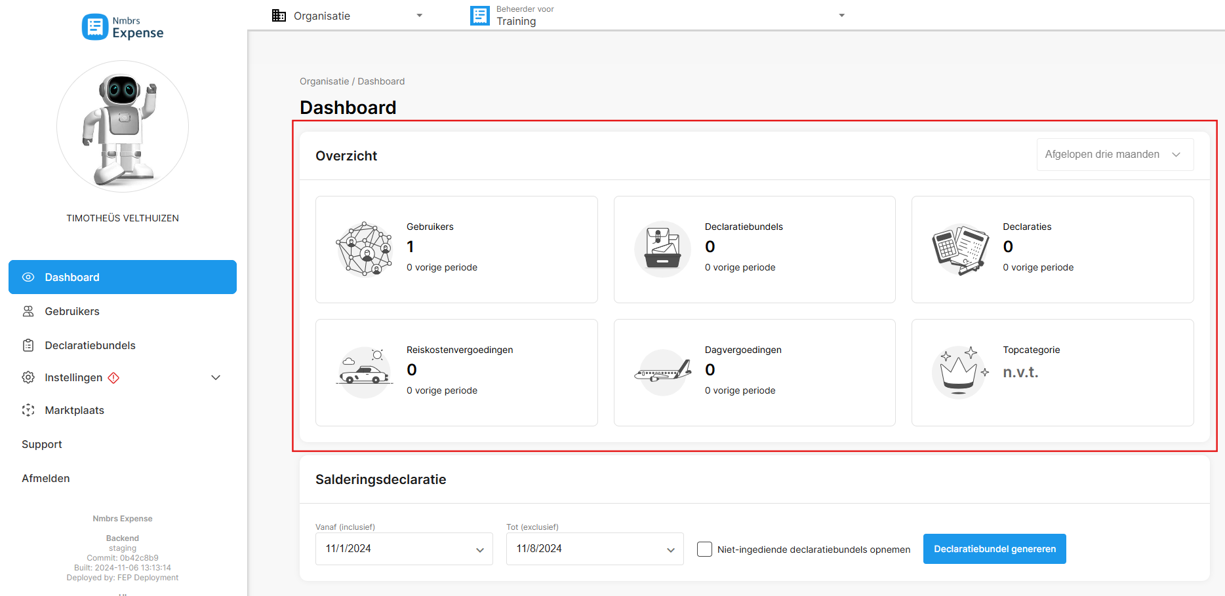Click the Declaraties card title
1225x596 pixels.
pos(1027,227)
